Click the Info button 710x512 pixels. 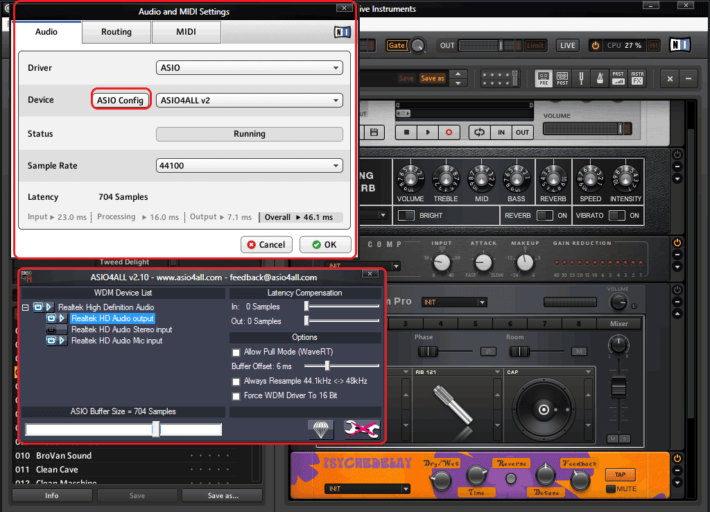point(52,495)
